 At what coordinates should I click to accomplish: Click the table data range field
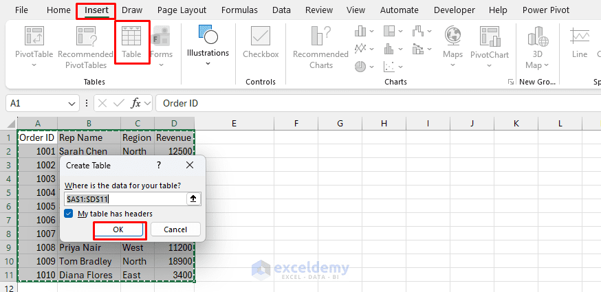(125, 199)
